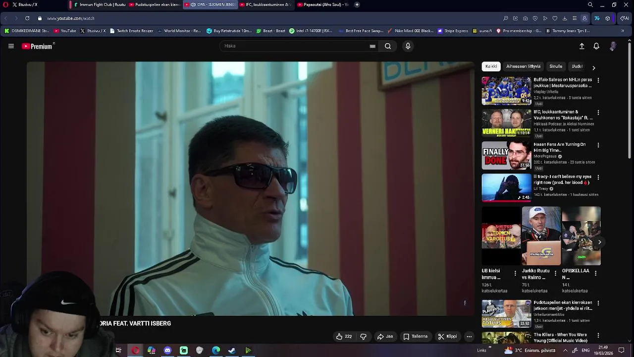
Task: Open the video titled The Killers - When You Were Young
Action: pyautogui.click(x=561, y=338)
